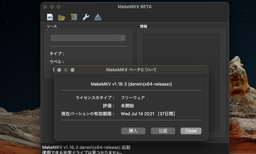Close the about dialog with Close
The image size is (256, 154).
click(191, 131)
